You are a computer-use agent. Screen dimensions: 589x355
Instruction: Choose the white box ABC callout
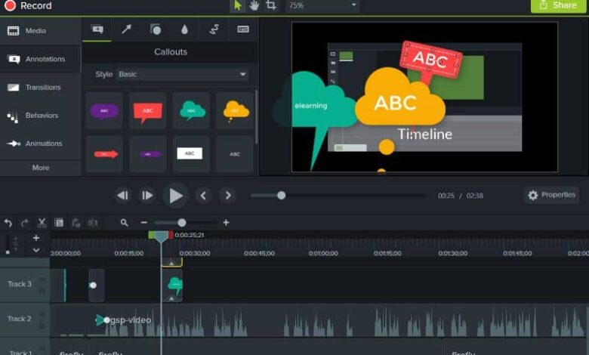click(191, 154)
